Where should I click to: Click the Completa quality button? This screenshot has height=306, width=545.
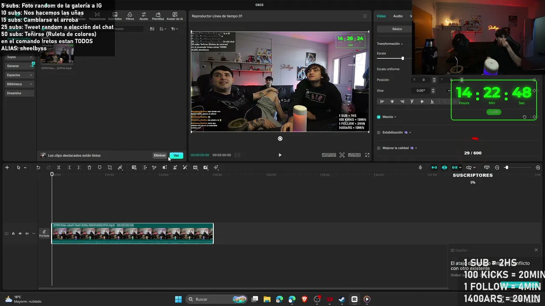(x=329, y=155)
